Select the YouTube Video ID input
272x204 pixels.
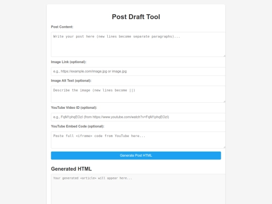[x=138, y=117]
